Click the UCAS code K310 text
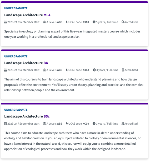This screenshot has width=150, height=161. [79, 22]
